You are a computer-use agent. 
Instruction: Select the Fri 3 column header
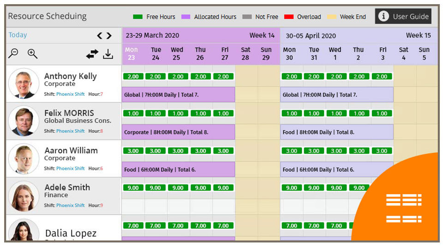383,54
